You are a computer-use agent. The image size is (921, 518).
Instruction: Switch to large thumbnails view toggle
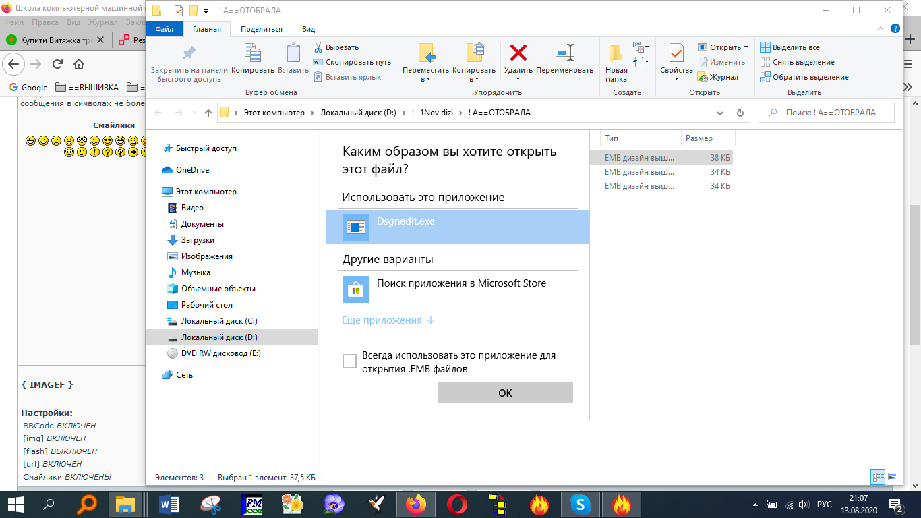click(893, 477)
